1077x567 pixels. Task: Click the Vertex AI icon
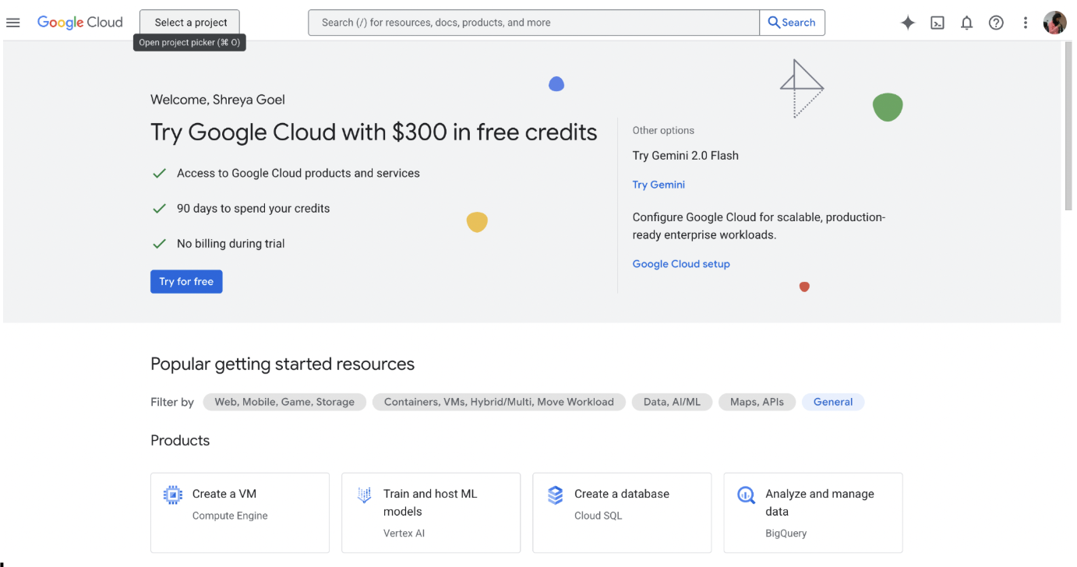[364, 495]
